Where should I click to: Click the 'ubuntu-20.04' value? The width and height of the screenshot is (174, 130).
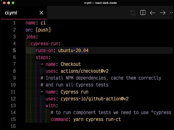(73, 51)
